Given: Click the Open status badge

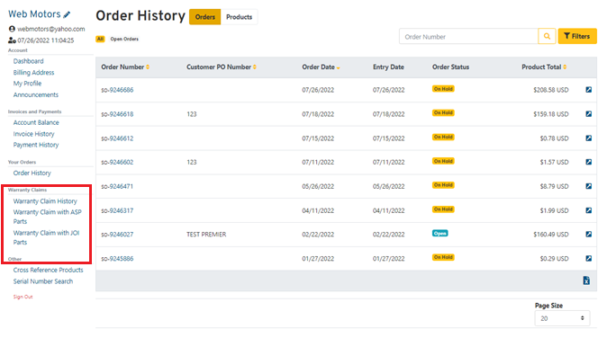Looking at the screenshot, I should click(x=439, y=234).
